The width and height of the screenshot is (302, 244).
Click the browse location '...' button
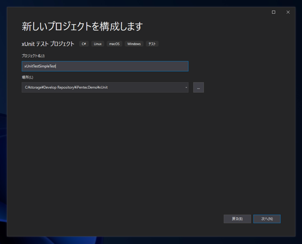[x=198, y=88]
